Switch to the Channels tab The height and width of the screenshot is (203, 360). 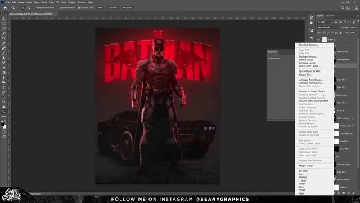(330, 16)
